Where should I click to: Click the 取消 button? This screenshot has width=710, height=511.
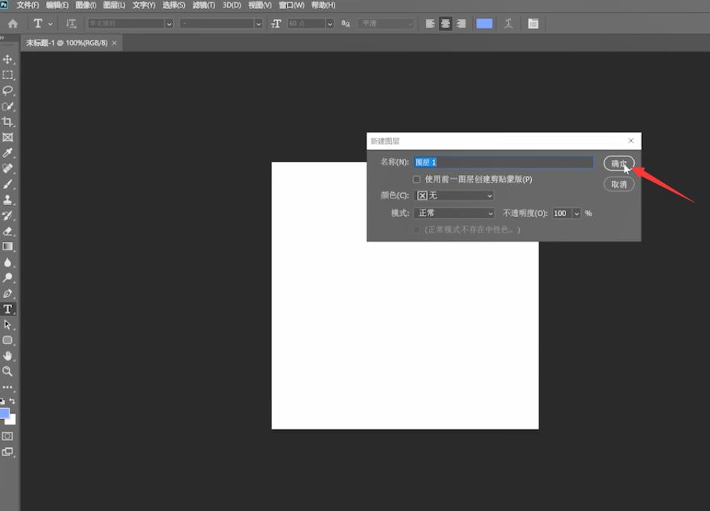619,184
